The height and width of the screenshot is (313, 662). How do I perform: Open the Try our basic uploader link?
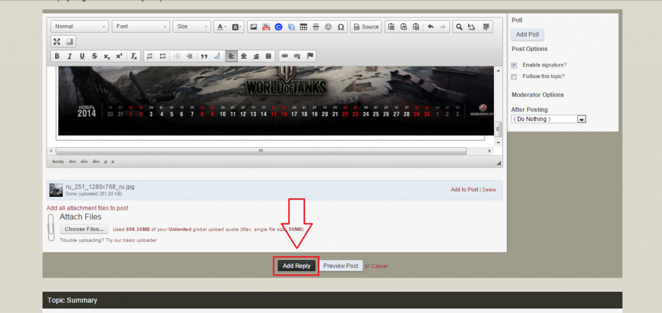tap(131, 240)
